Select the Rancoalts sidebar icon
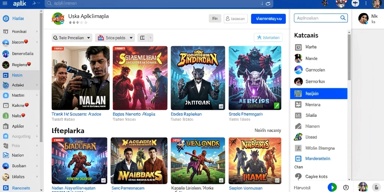 click(6, 188)
